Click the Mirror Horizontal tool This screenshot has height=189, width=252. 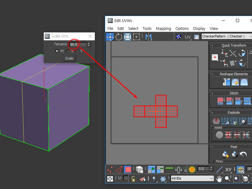pos(148,37)
